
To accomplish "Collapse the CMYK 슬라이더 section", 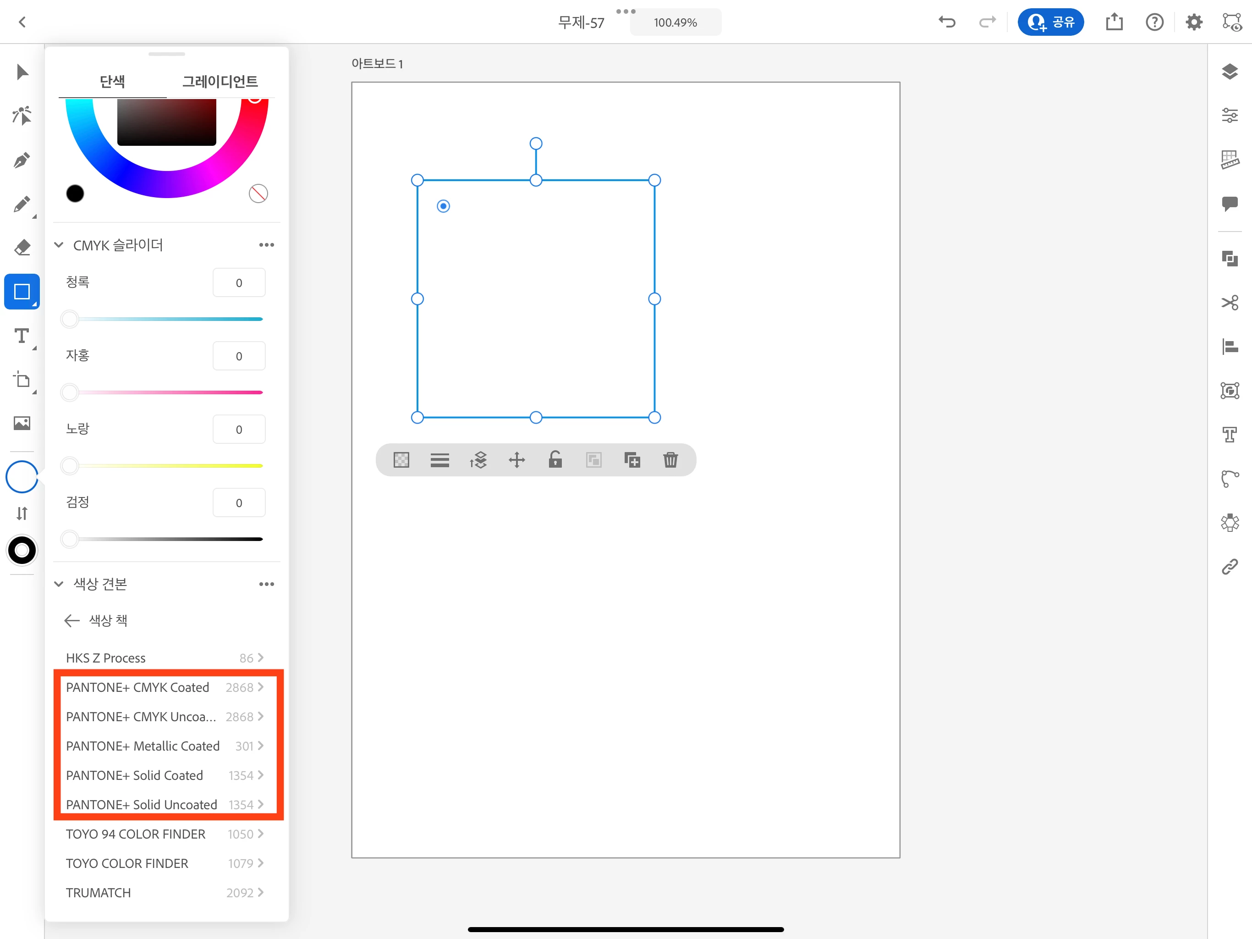I will (59, 245).
